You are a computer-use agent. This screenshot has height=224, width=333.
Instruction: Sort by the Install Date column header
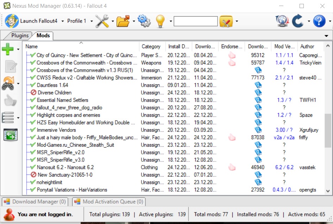(179, 46)
